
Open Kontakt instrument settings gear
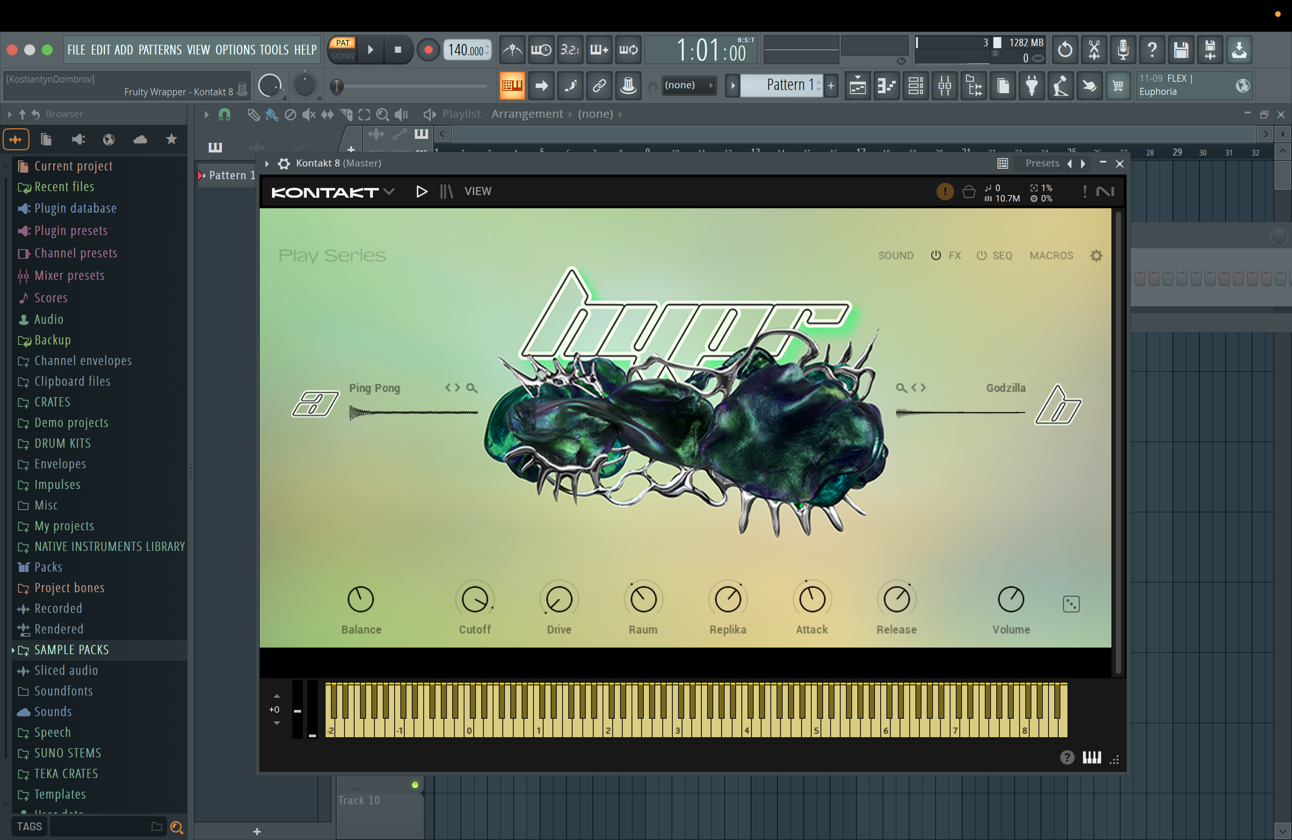click(x=1096, y=256)
